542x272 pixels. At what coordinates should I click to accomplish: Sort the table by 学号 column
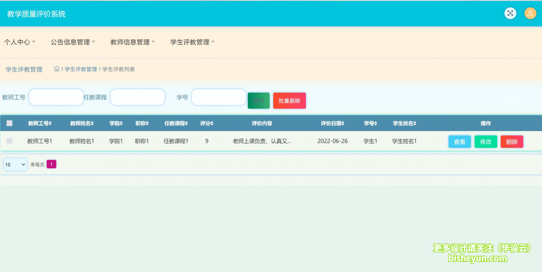[x=370, y=123]
